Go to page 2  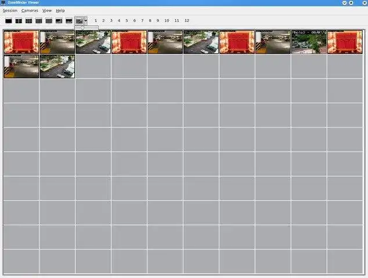103,21
